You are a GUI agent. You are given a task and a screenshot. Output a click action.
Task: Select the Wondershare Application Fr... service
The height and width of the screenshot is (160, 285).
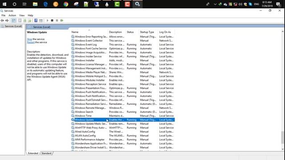[123, 144]
